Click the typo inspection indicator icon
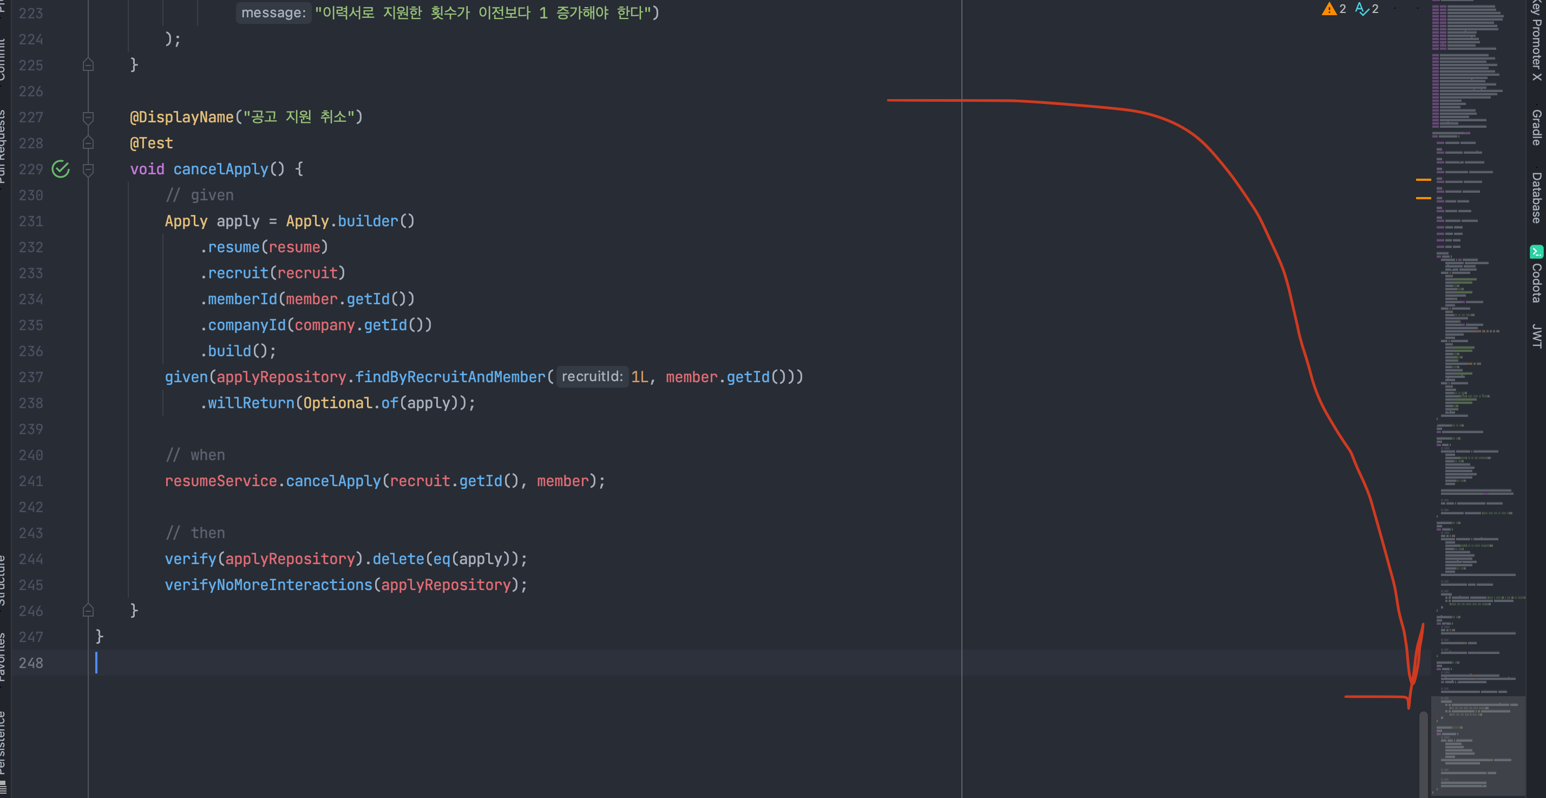 pos(1362,9)
